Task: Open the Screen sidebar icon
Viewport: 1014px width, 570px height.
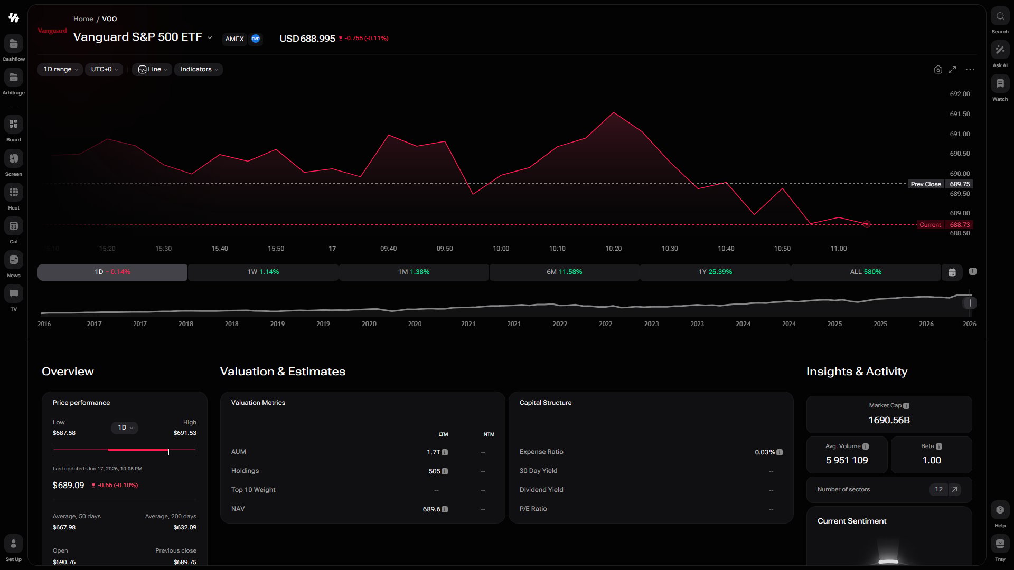Action: 14,158
